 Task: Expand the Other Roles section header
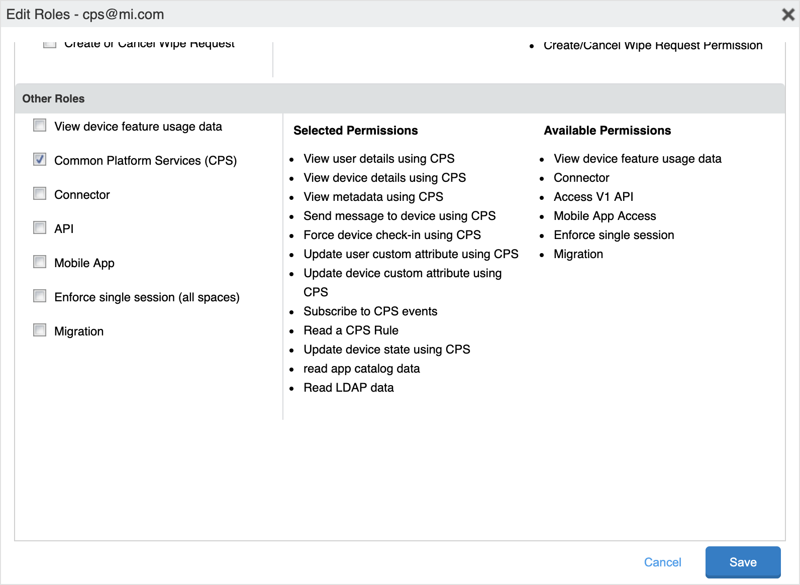53,98
